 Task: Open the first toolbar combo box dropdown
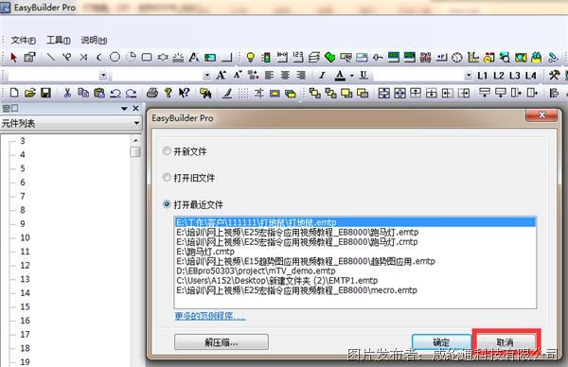click(103, 76)
